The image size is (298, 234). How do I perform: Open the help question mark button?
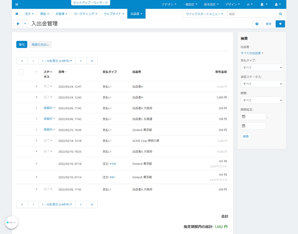tap(257, 24)
